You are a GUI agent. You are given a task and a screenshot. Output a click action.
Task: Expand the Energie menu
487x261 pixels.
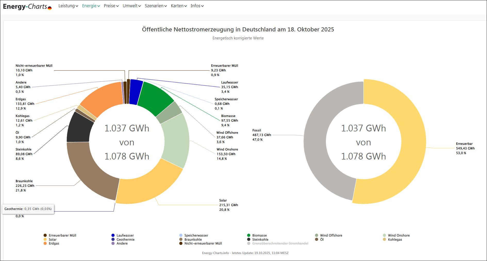click(x=91, y=6)
